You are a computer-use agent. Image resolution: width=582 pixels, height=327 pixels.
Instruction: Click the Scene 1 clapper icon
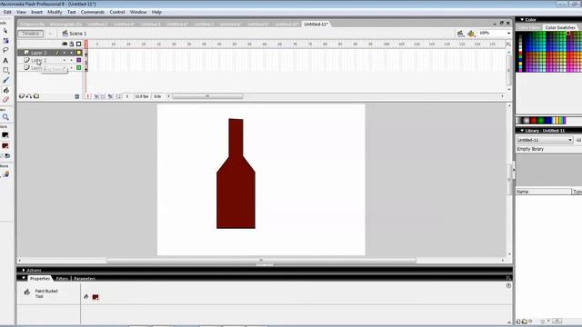click(x=65, y=34)
